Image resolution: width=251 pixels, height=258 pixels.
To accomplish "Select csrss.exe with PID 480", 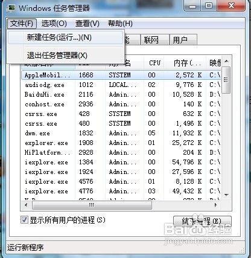I will coord(121,123).
